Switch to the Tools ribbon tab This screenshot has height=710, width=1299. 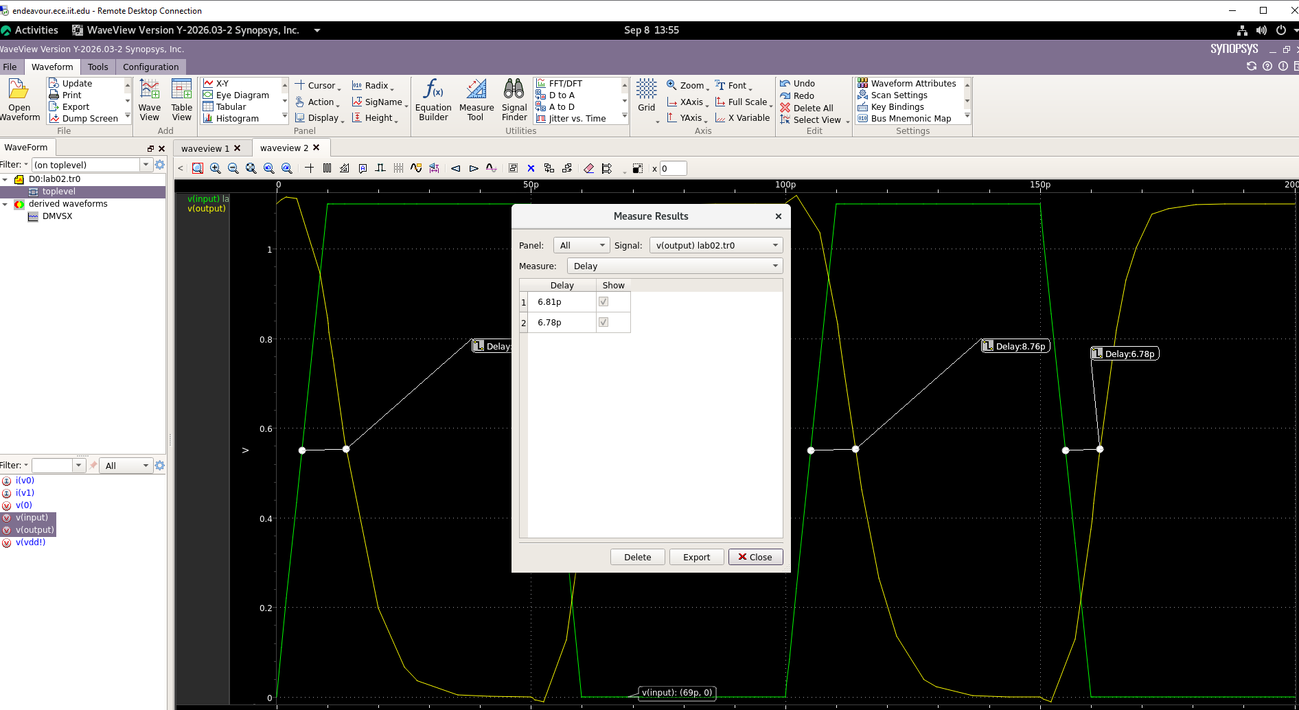pyautogui.click(x=97, y=67)
